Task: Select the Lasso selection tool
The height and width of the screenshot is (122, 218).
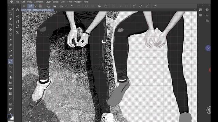Action: [x=11, y=35]
